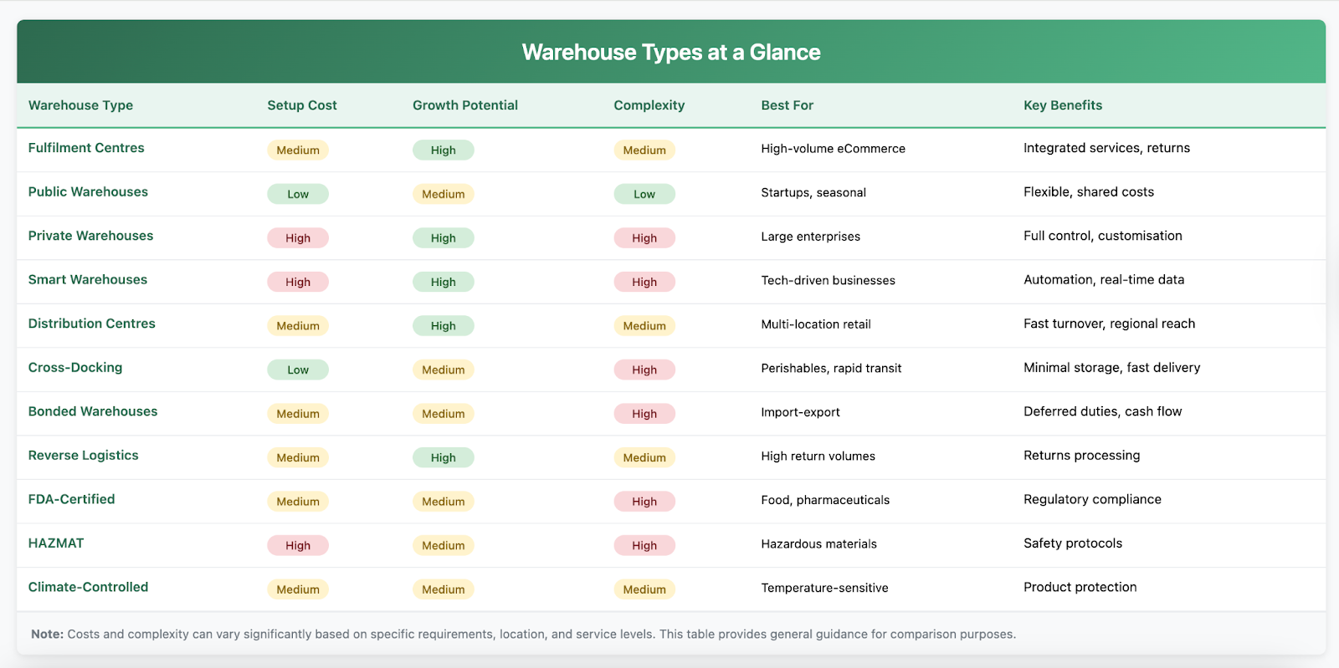
Task: Click the Temperature-sensitive cell
Action: pos(825,588)
